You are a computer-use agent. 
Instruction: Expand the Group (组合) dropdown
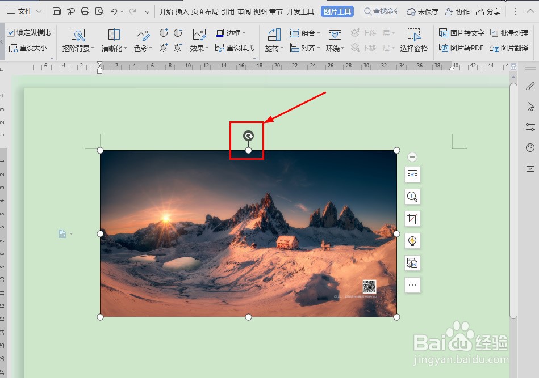tap(319, 33)
